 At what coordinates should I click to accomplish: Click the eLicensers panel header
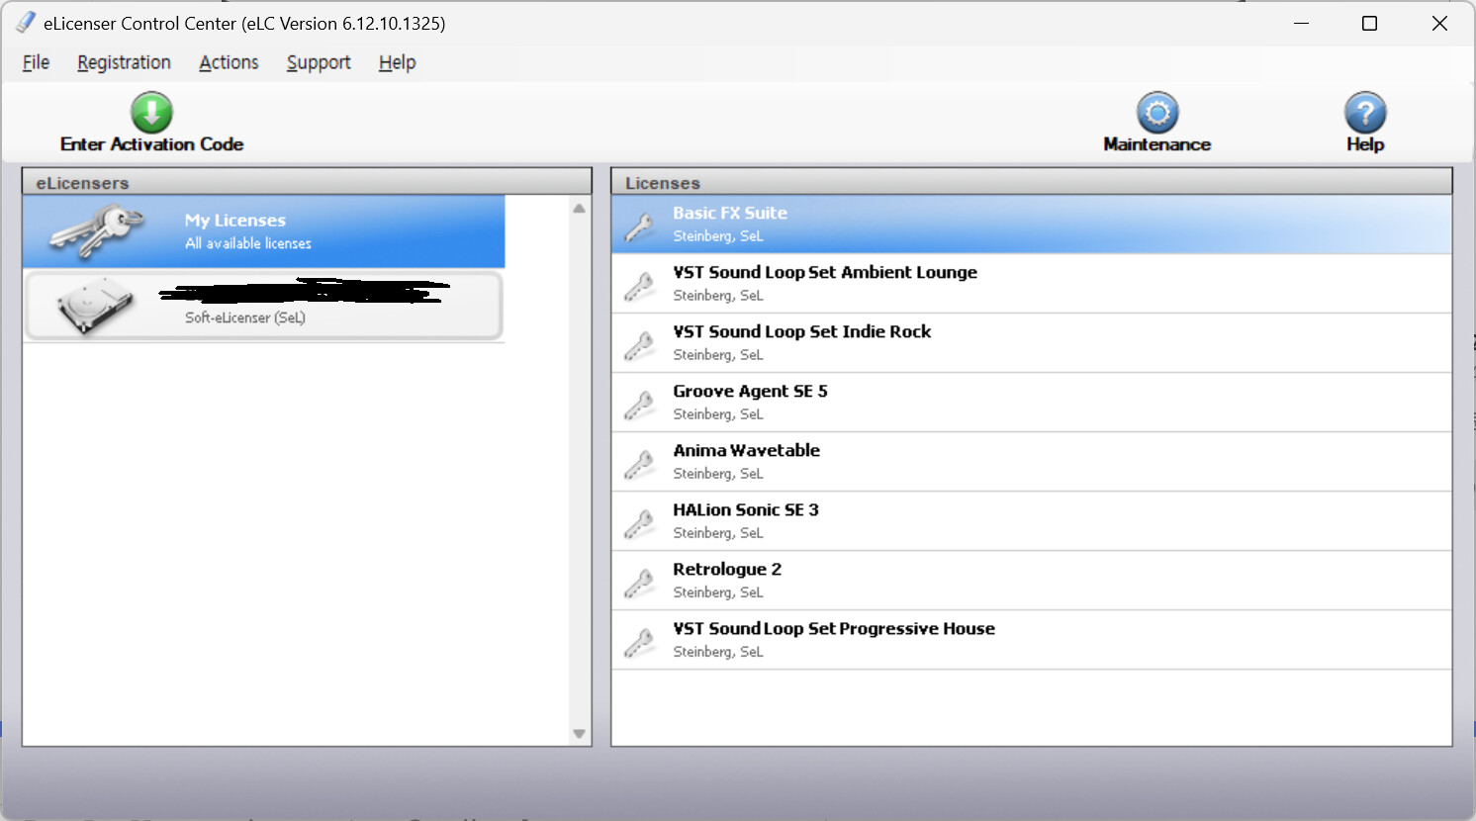point(307,182)
